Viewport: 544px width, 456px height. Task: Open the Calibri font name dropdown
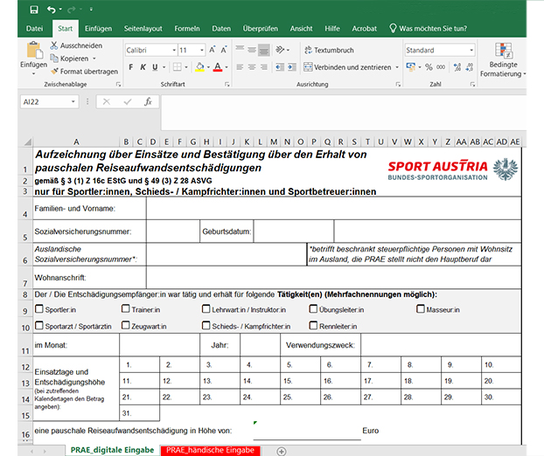[174, 51]
